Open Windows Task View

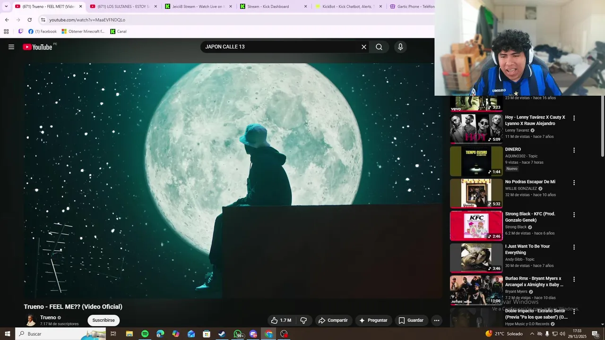[x=113, y=334]
